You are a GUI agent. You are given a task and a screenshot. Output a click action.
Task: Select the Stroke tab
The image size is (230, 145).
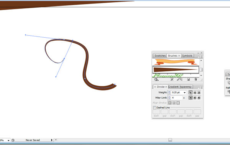(161, 87)
